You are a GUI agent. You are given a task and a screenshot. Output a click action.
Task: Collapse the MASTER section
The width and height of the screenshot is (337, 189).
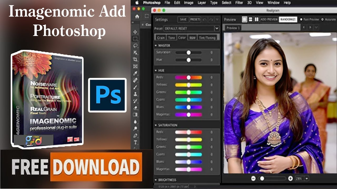(156, 46)
